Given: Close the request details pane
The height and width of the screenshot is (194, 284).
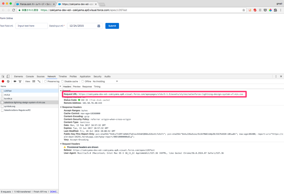Looking at the screenshot, I should (x=60, y=86).
